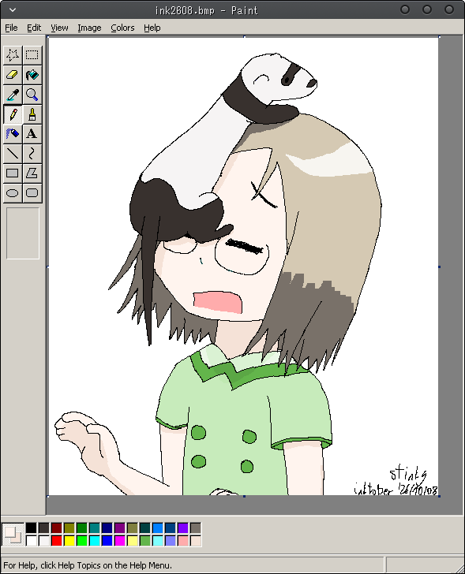Select the Rounded Rectangle tool
The height and width of the screenshot is (574, 465).
(x=32, y=193)
